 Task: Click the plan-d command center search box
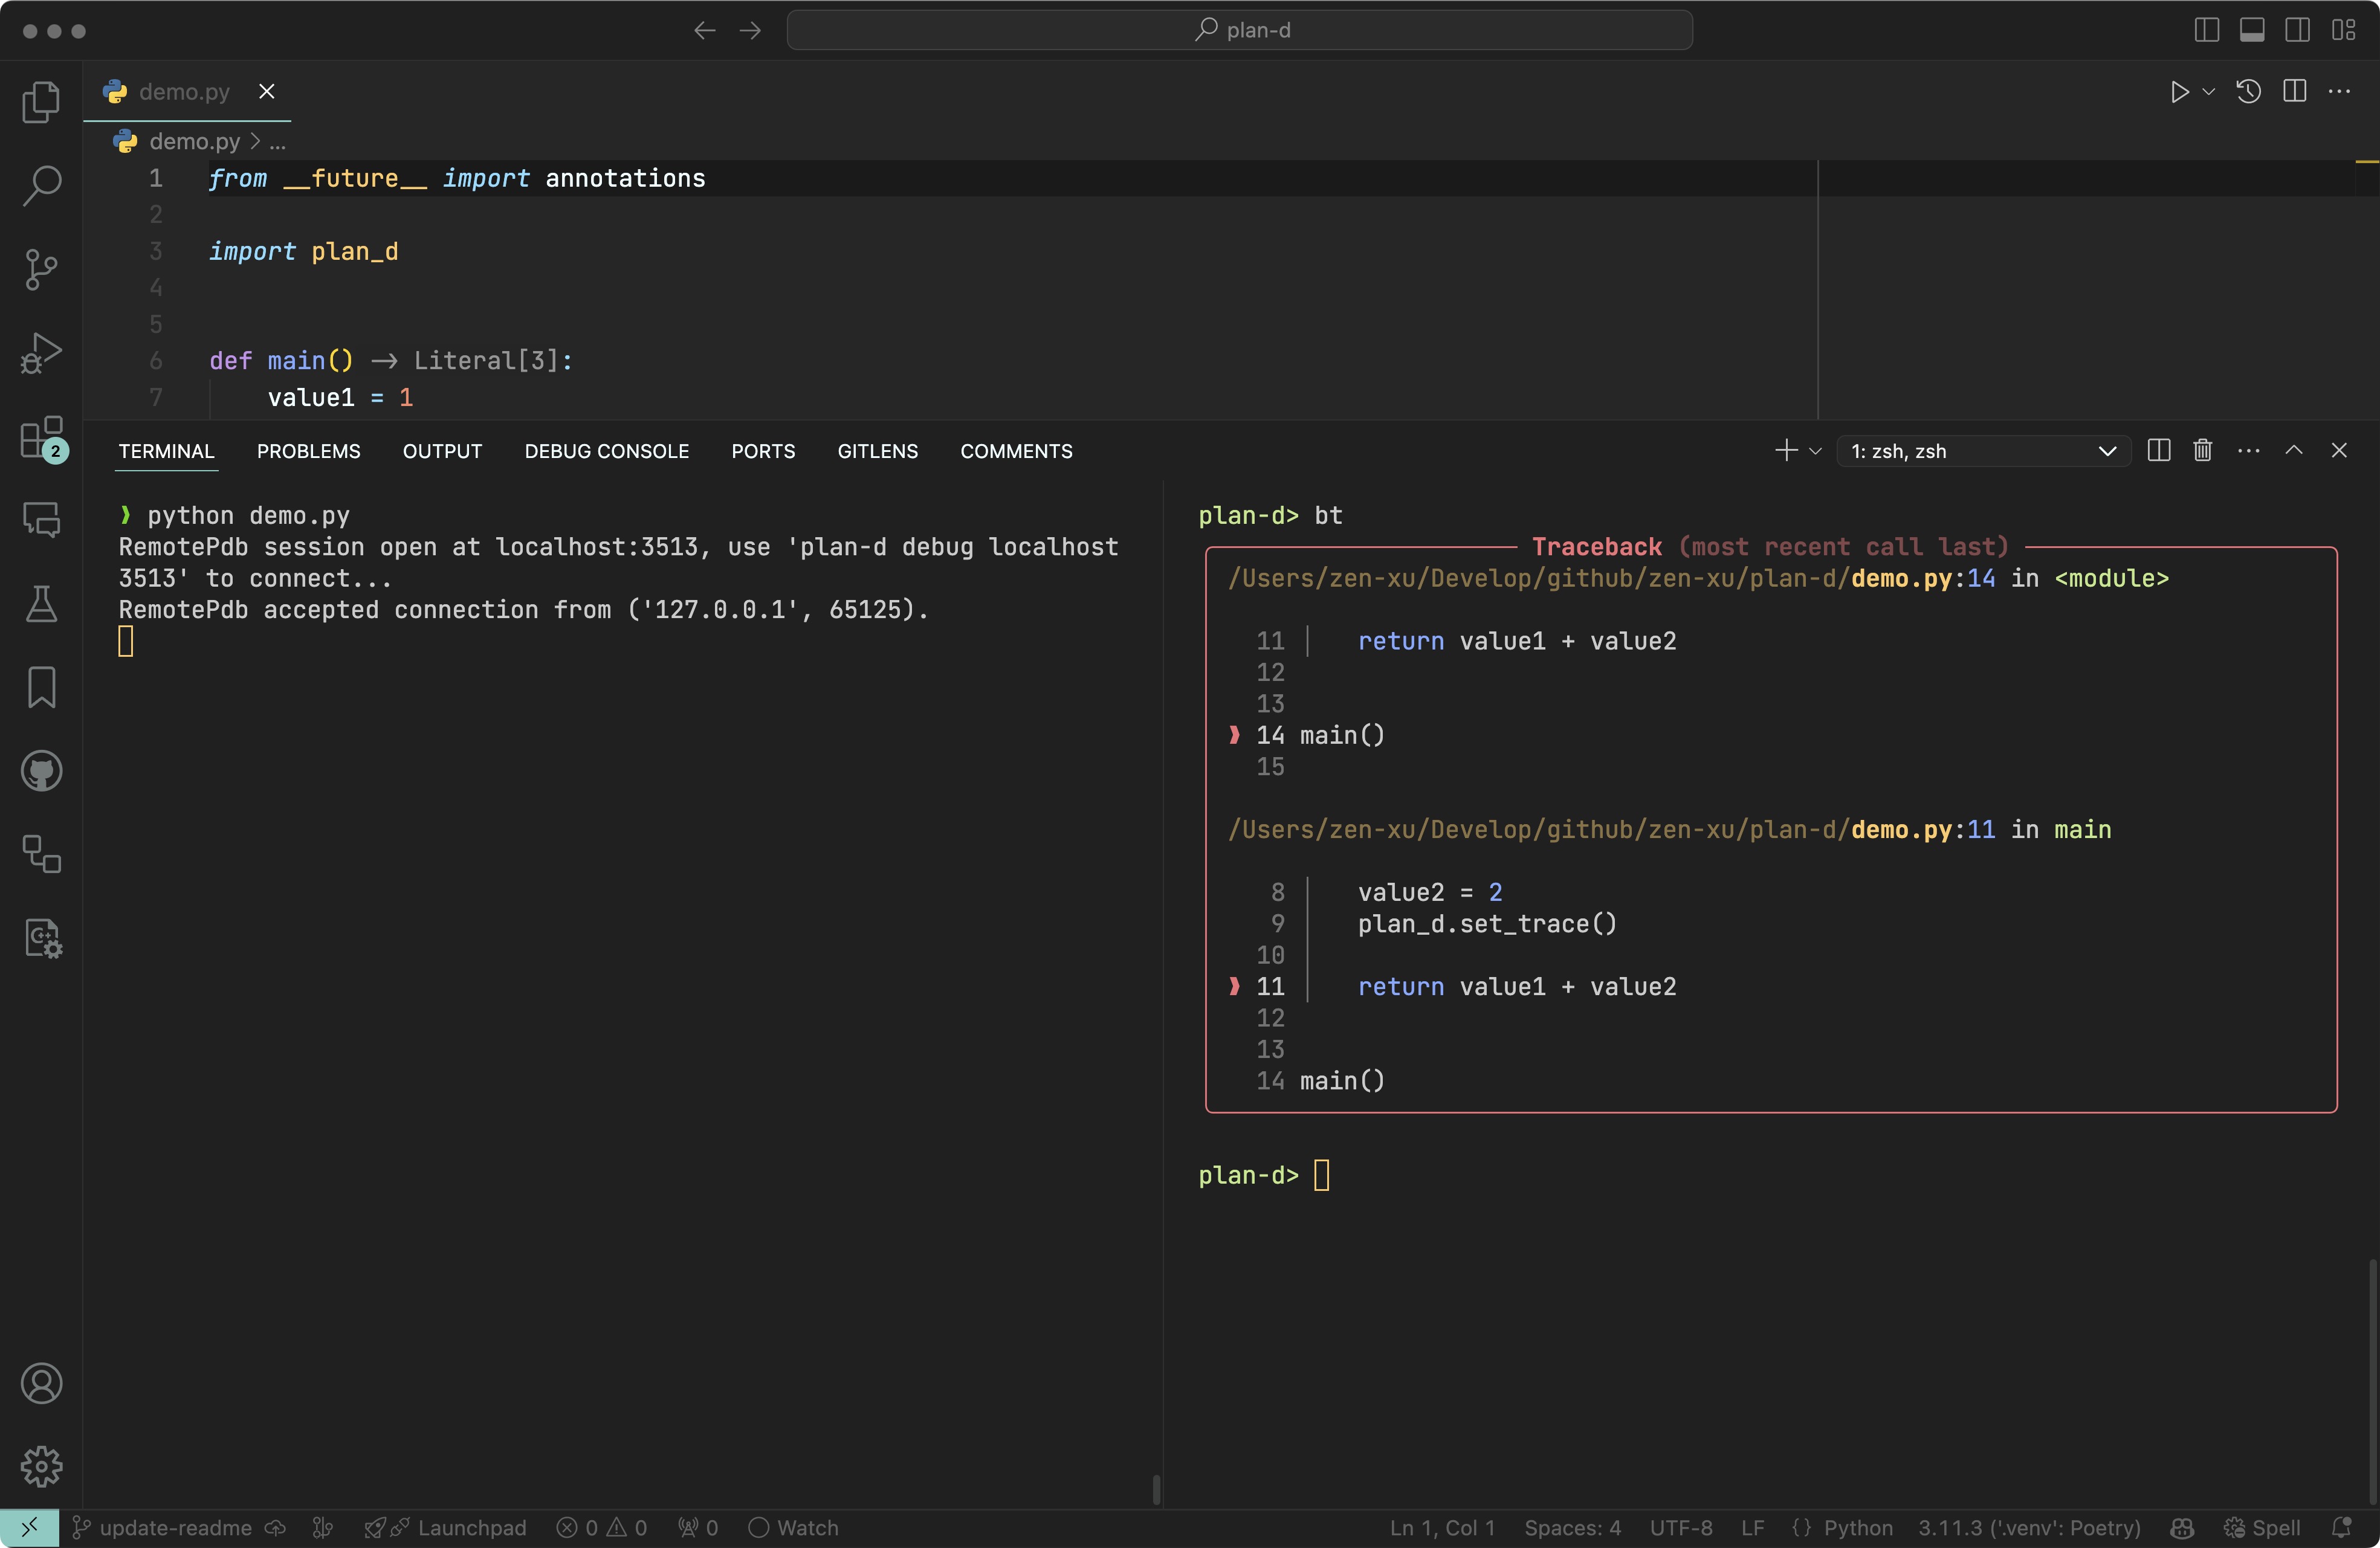pos(1239,30)
